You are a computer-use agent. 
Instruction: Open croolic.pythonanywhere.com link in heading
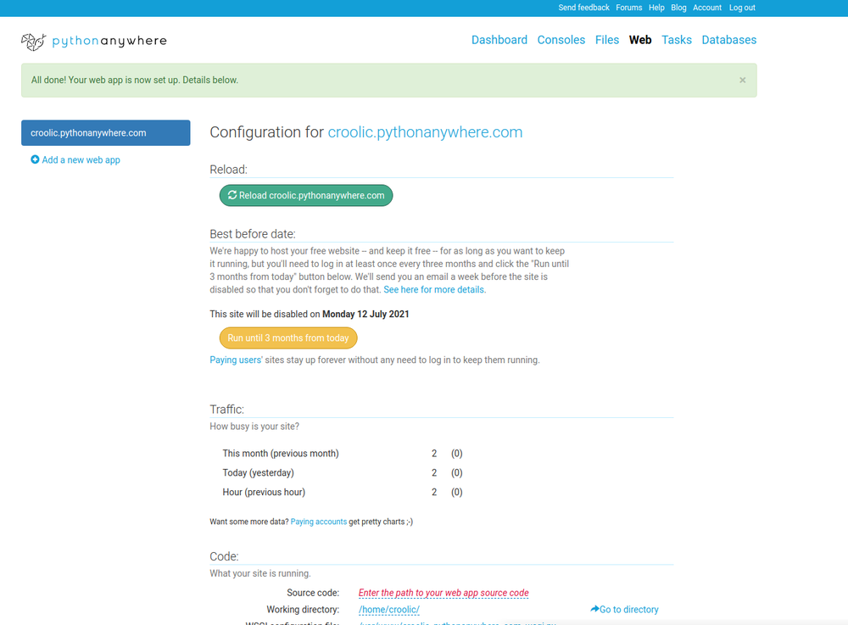coord(425,132)
